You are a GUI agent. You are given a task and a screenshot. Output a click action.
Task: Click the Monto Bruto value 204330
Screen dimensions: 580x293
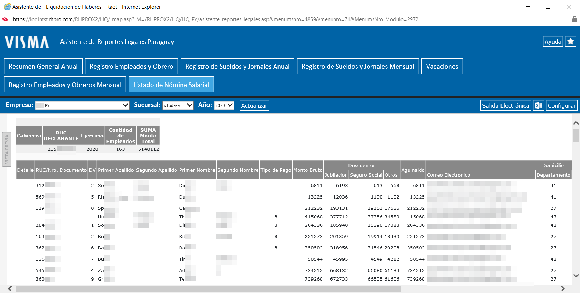click(314, 225)
